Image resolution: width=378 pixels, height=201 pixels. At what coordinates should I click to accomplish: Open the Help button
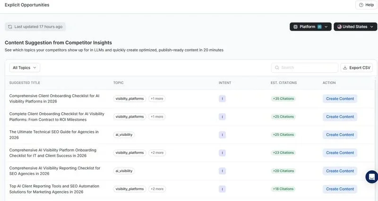(366, 5)
